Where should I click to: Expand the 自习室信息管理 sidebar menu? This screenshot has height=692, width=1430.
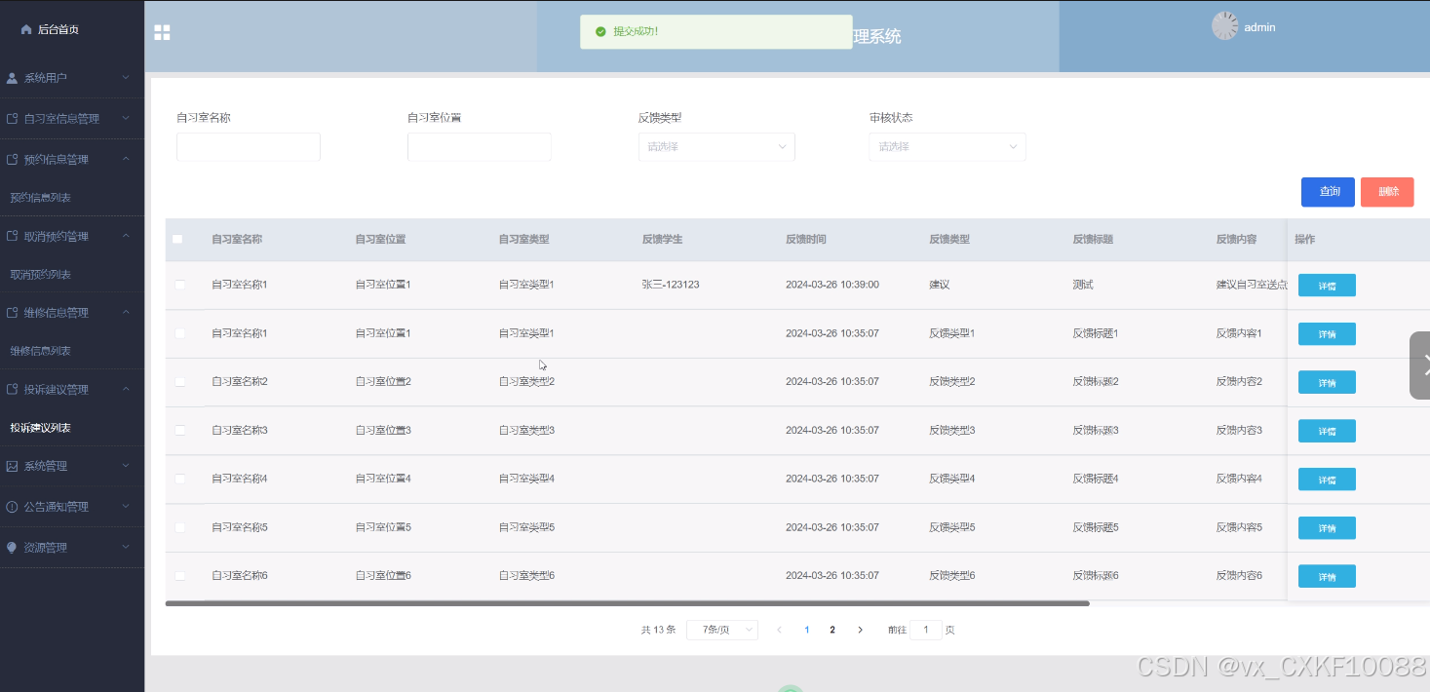pos(72,119)
